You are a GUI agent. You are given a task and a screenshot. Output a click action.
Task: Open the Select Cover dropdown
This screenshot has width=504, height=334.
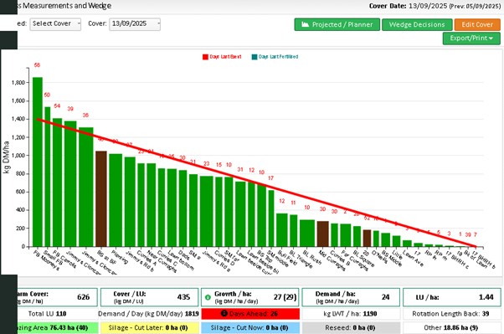point(55,24)
